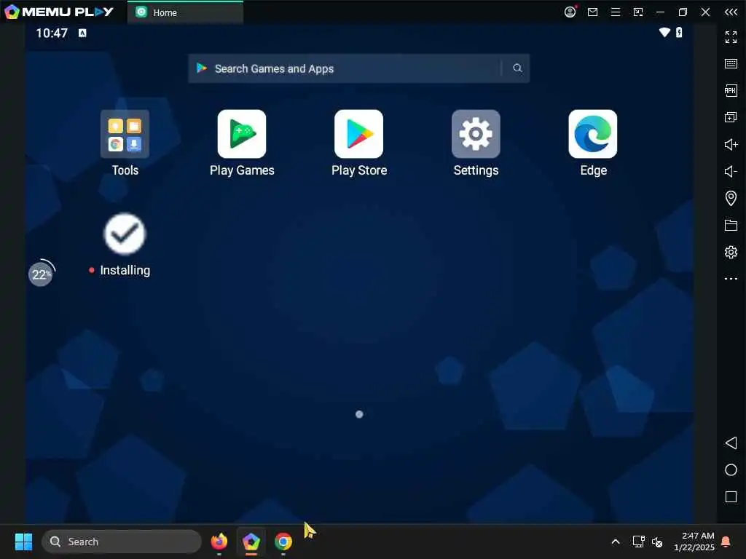
Task: Collapse the sidebar with triple-chevron icon
Action: (x=731, y=12)
